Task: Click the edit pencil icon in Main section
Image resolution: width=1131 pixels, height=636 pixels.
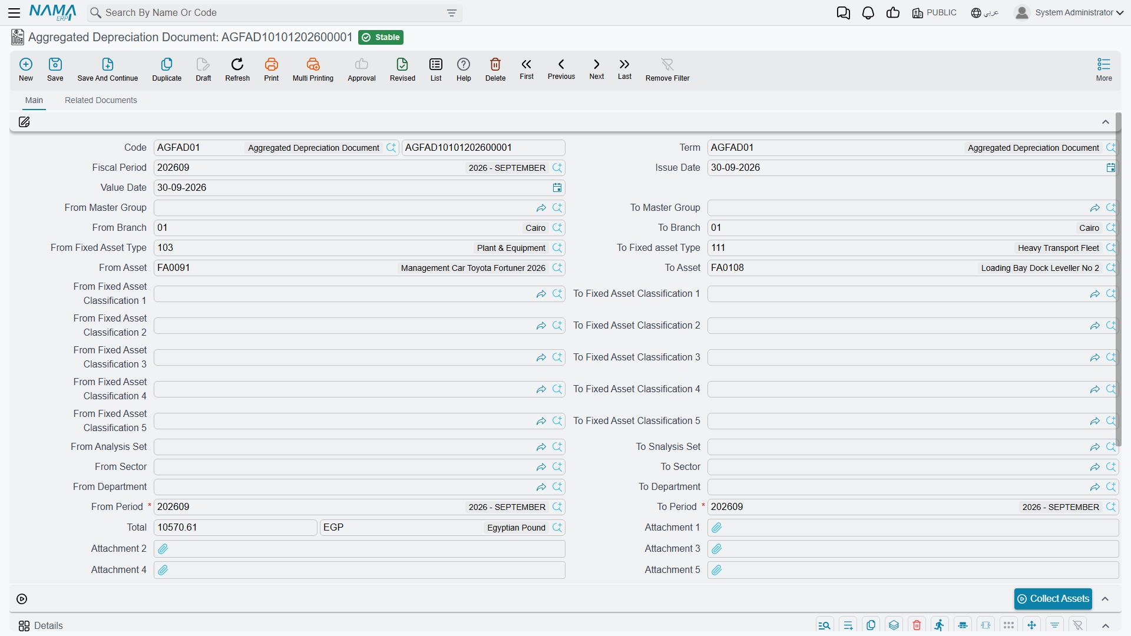Action: tap(24, 122)
